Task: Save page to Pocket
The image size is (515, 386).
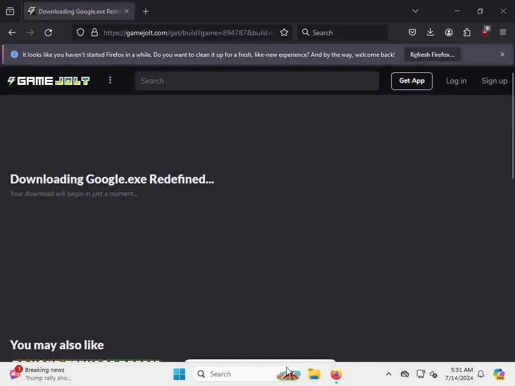Action: [x=412, y=33]
